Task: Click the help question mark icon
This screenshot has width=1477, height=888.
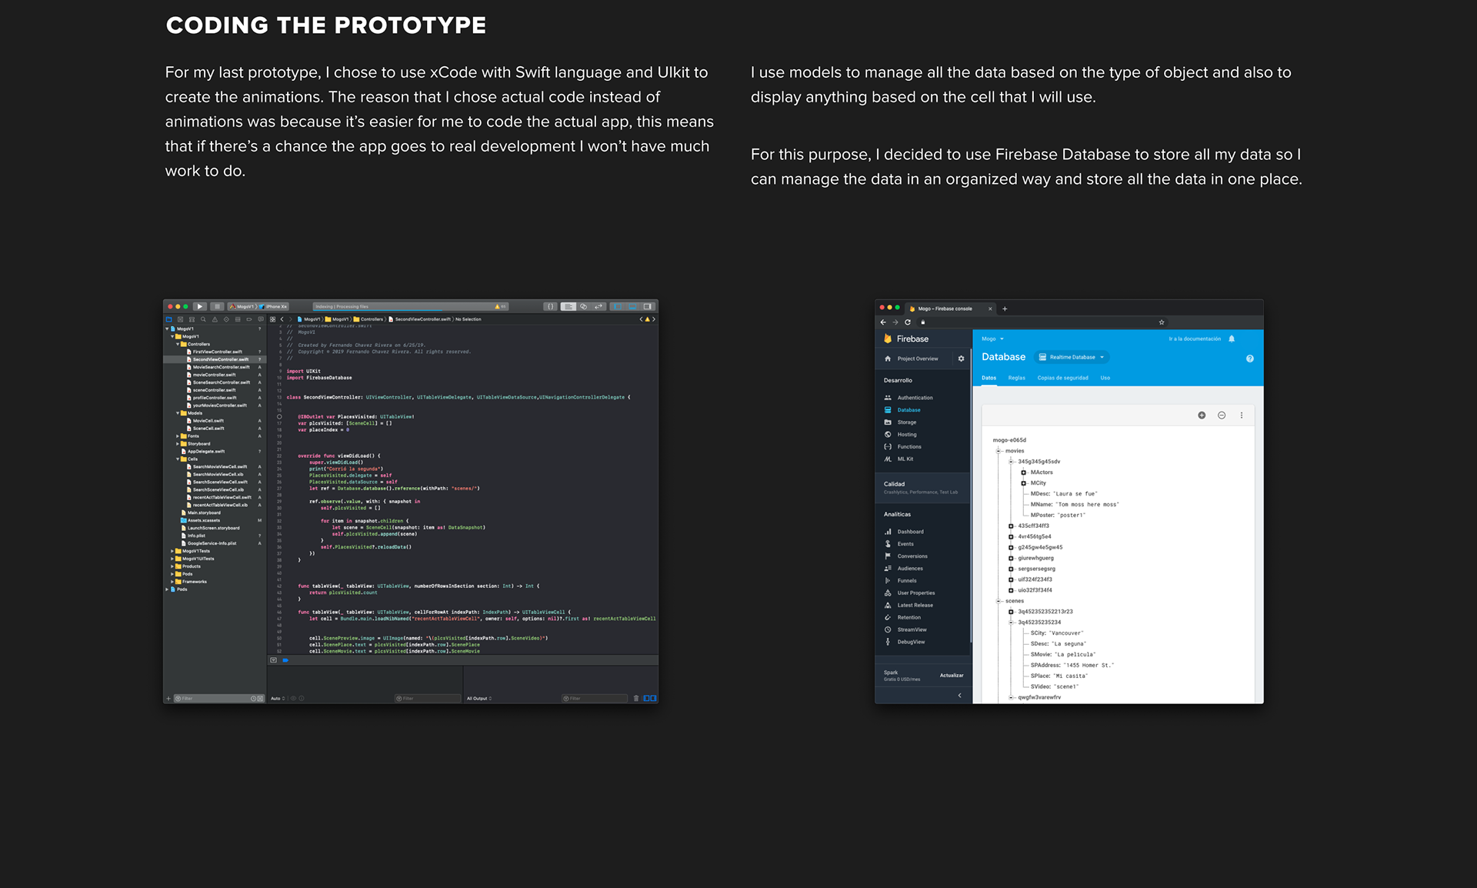Action: pyautogui.click(x=1249, y=359)
